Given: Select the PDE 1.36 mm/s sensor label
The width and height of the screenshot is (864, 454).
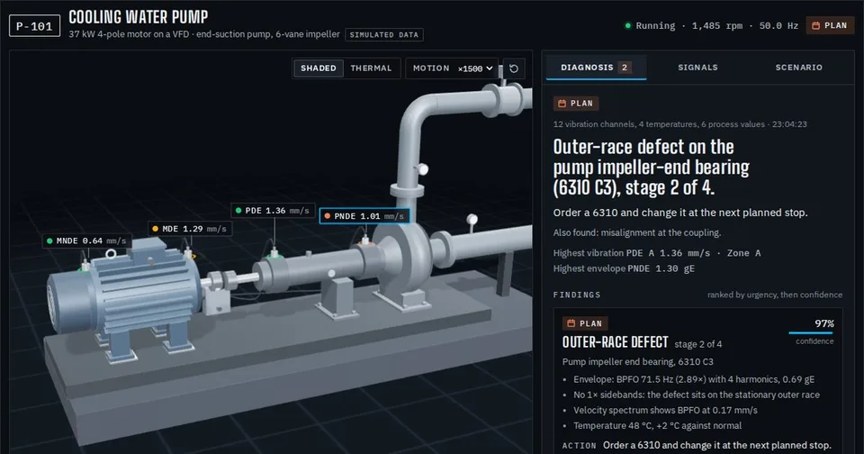Looking at the screenshot, I should 273,211.
